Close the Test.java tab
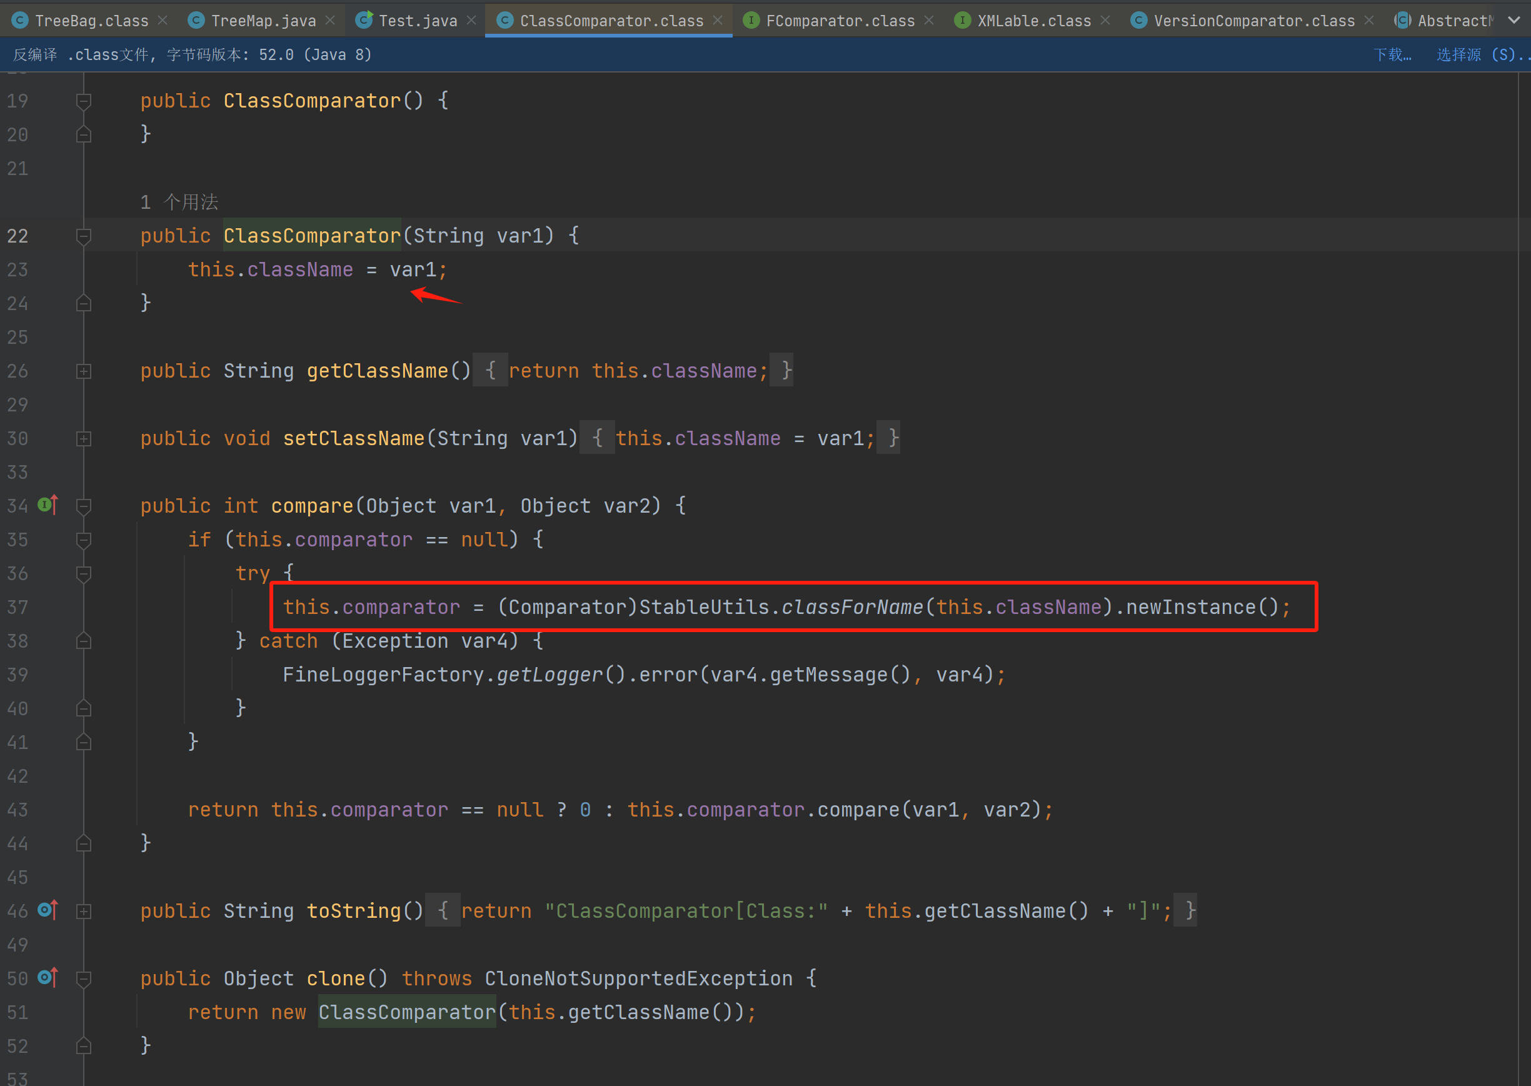The height and width of the screenshot is (1086, 1531). pos(471,21)
